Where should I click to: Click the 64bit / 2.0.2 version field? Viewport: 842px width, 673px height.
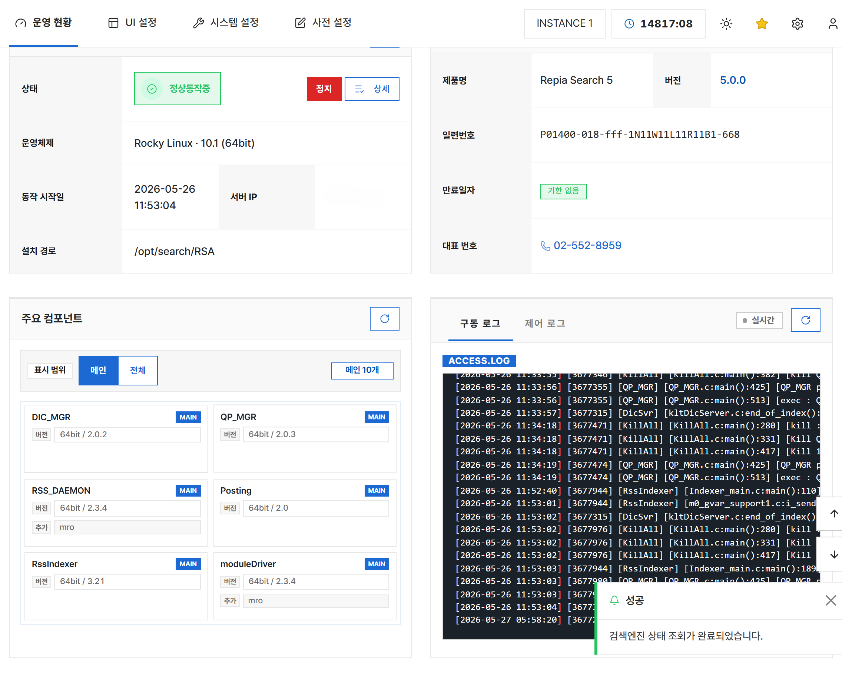(x=127, y=434)
